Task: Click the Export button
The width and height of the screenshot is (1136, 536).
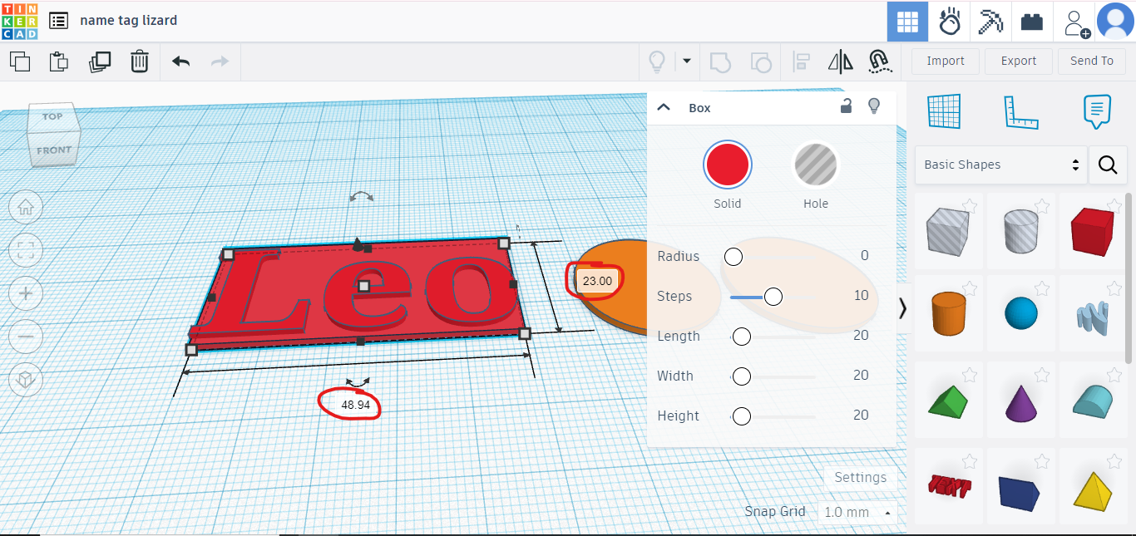Action: 1019,61
